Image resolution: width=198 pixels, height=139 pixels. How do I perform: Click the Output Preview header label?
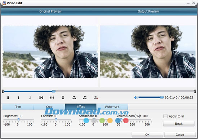click(148, 11)
